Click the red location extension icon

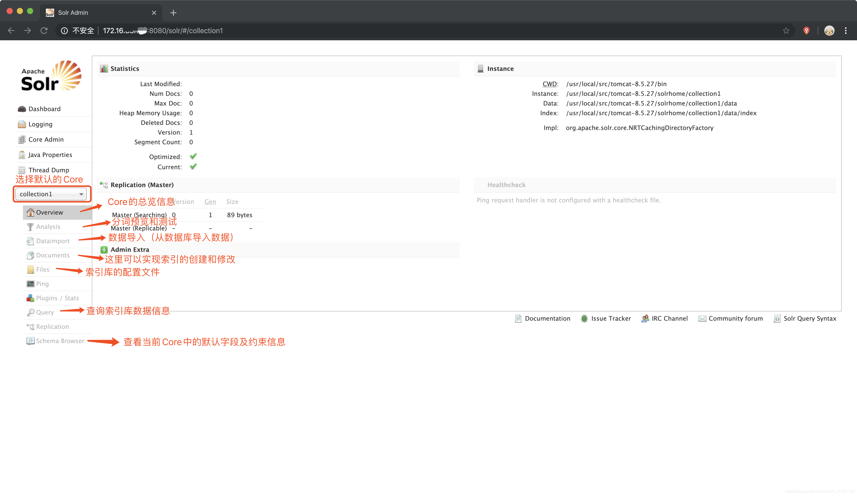point(806,31)
